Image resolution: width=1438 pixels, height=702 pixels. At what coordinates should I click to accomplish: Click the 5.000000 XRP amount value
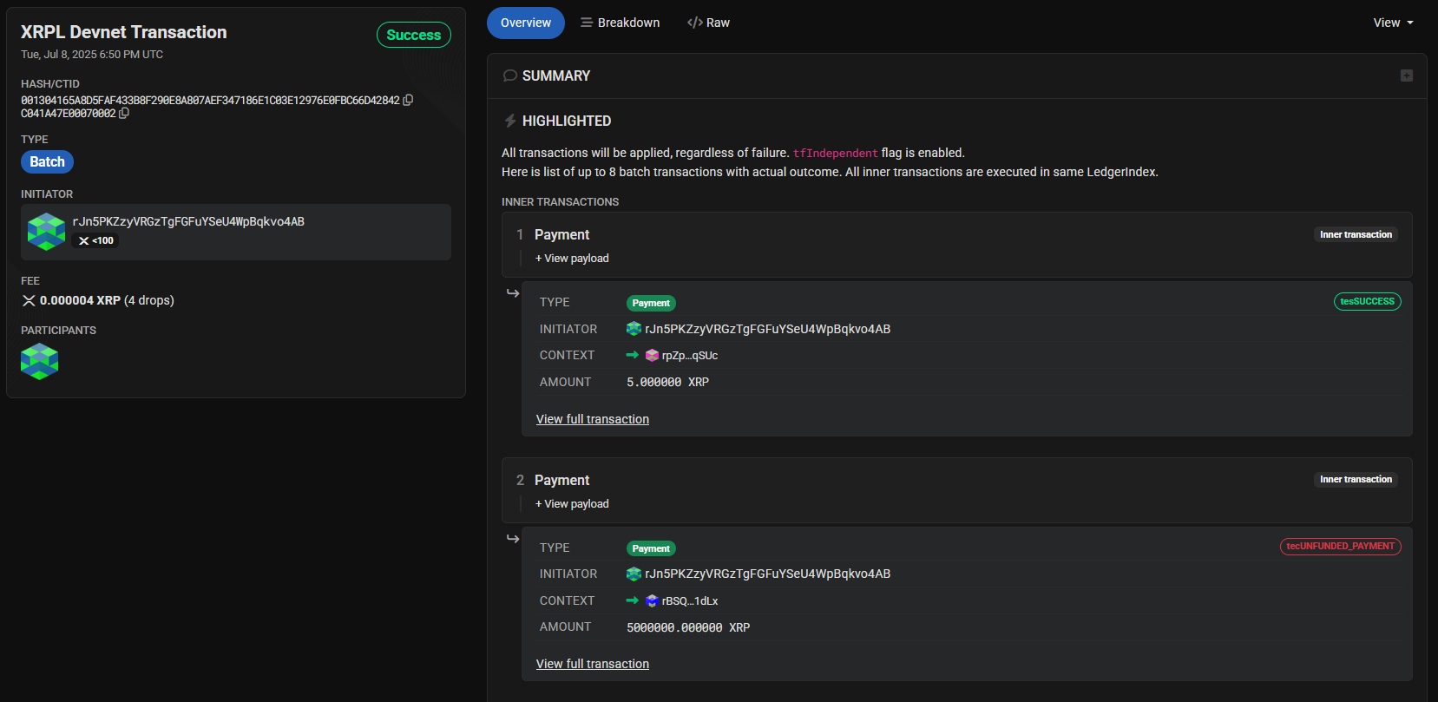[667, 382]
